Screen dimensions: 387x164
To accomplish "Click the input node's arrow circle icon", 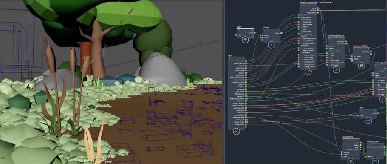I will tap(237, 131).
